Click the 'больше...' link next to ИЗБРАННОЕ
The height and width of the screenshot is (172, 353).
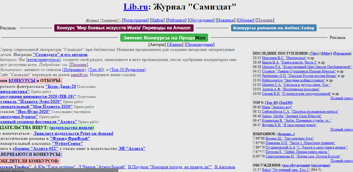[x=286, y=134]
